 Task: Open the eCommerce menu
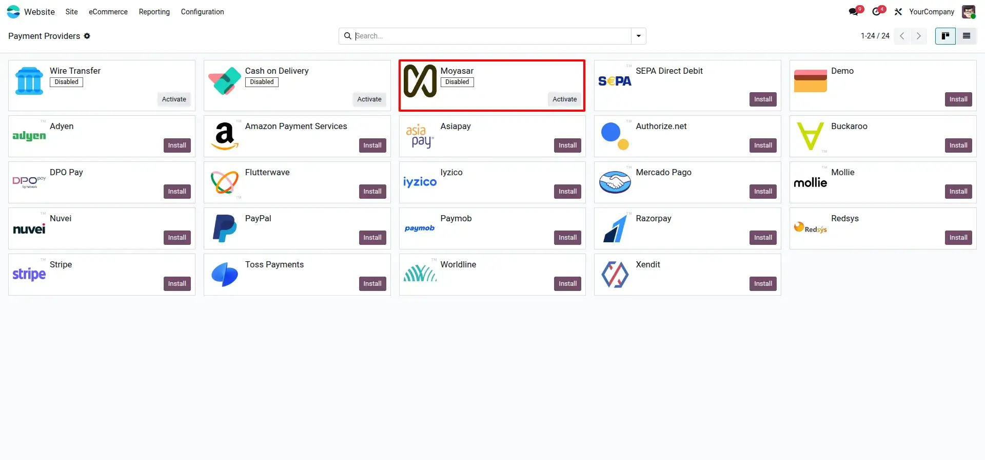[x=108, y=12]
